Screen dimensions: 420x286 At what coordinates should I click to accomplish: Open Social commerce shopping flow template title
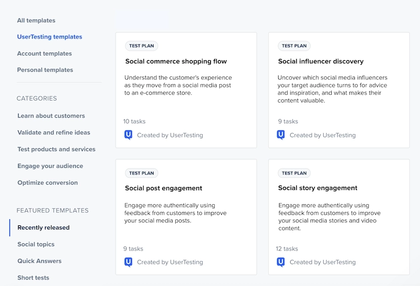(x=176, y=61)
